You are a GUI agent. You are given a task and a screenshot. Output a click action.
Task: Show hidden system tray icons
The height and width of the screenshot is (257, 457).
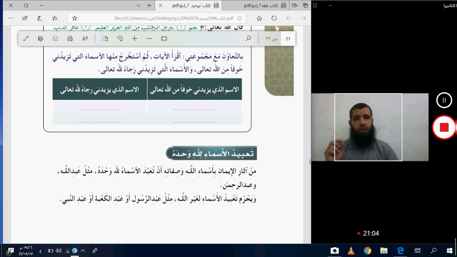point(82,251)
